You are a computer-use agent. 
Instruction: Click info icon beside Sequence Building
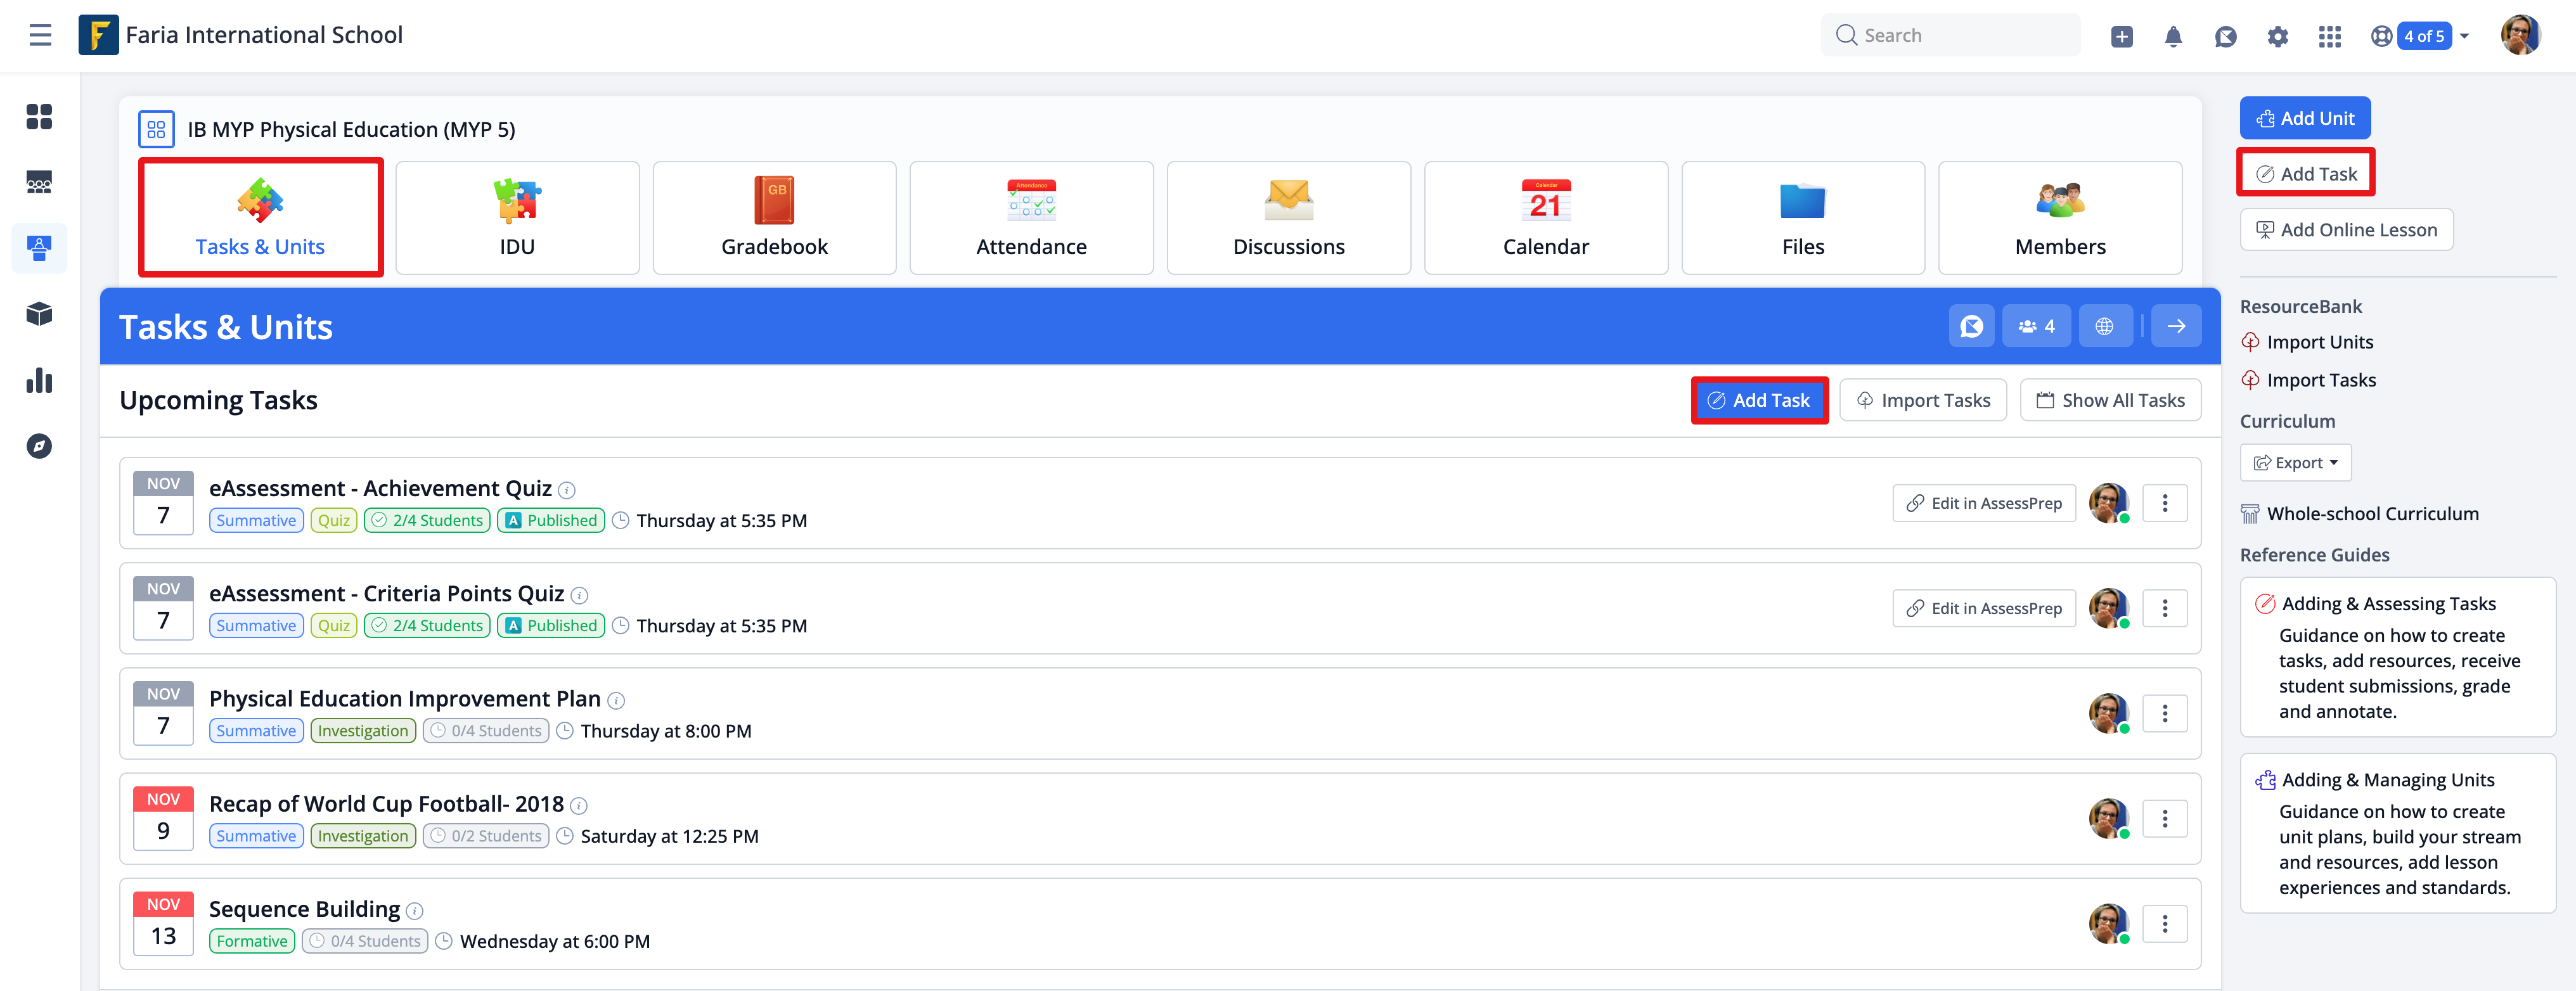[415, 911]
